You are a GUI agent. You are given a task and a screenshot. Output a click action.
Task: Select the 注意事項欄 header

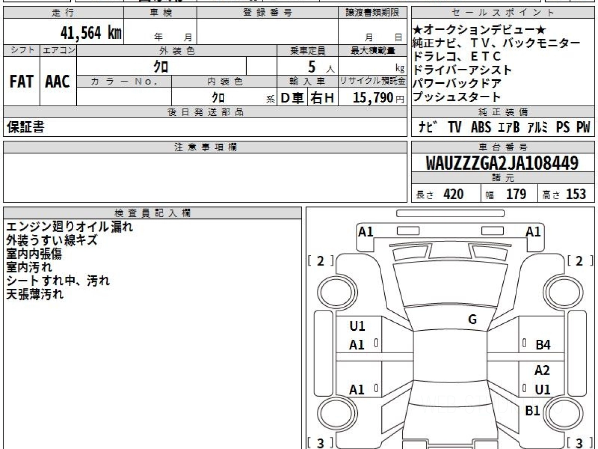pyautogui.click(x=205, y=147)
